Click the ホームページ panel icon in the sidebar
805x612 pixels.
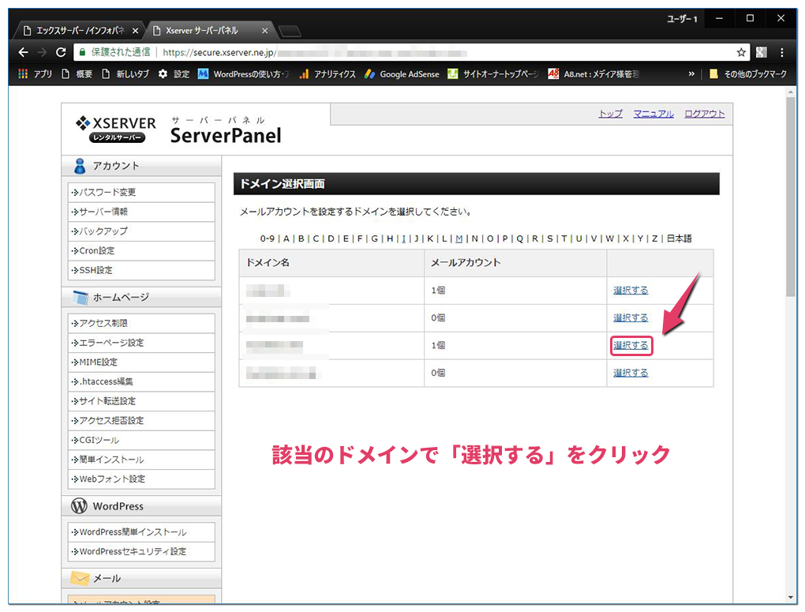tap(80, 298)
